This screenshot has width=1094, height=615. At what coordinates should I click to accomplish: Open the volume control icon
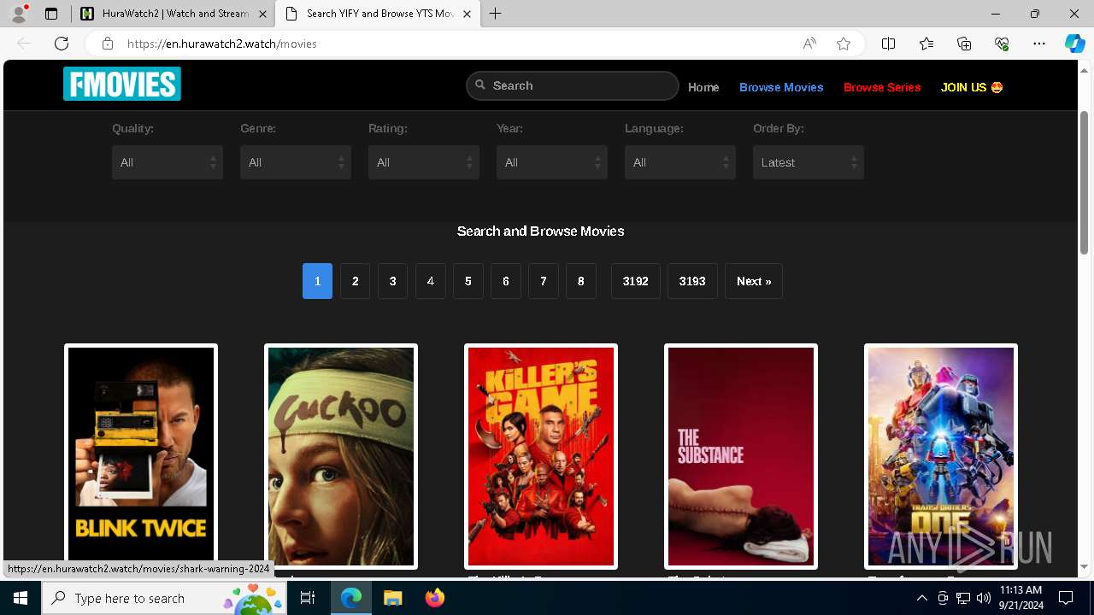[983, 598]
